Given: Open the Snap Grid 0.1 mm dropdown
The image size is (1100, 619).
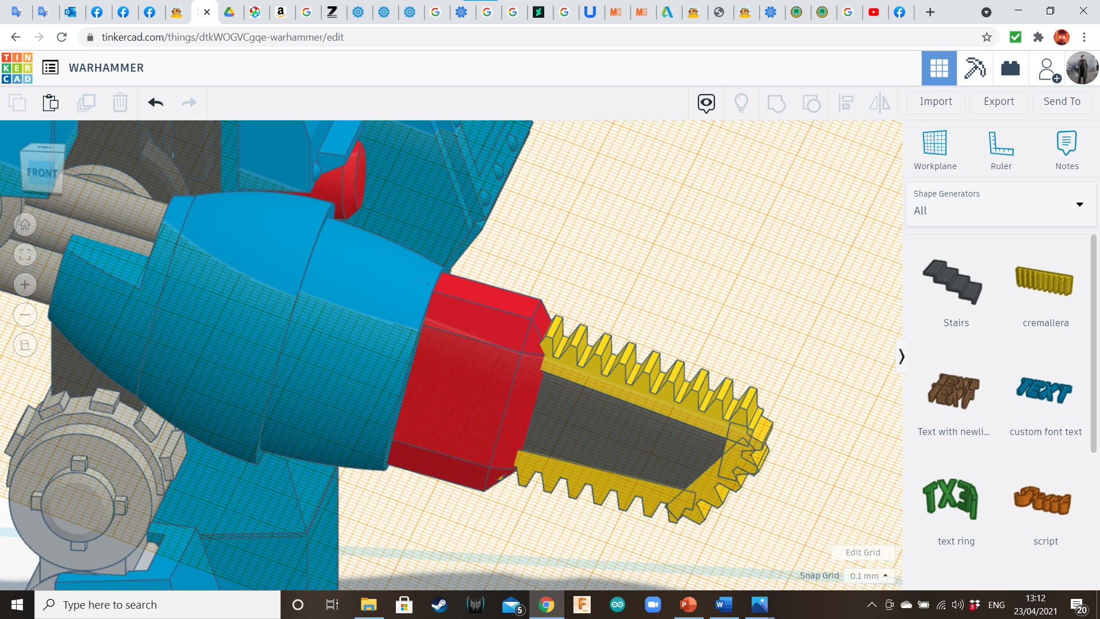Looking at the screenshot, I should coord(869,575).
